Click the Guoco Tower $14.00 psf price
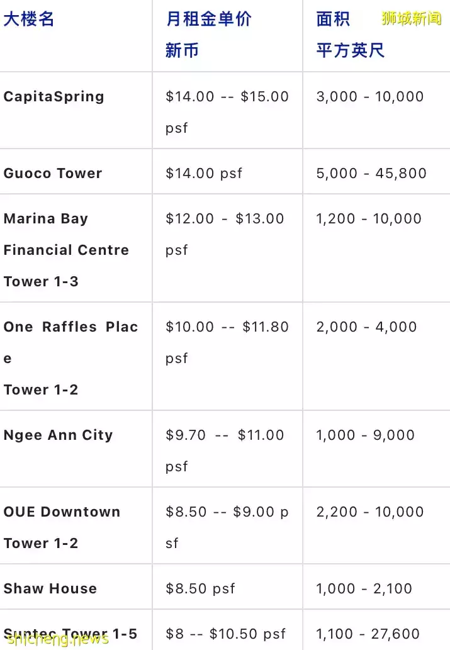450x650 pixels. [204, 174]
